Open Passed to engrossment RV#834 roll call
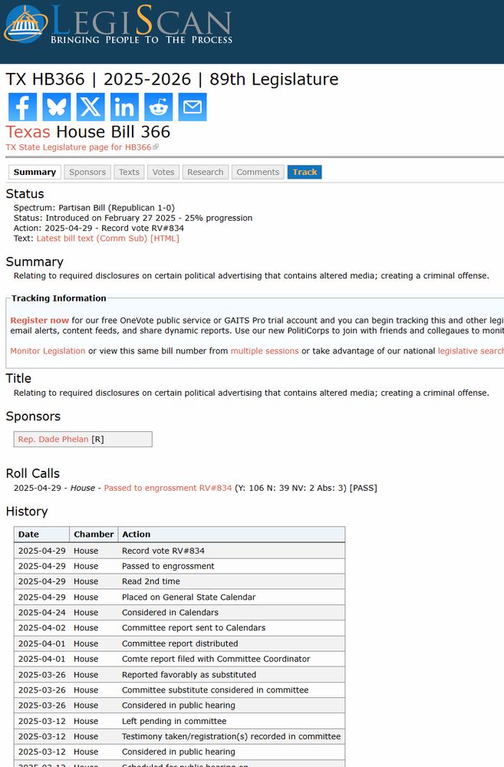Screen dimensions: 504x767 click(168, 488)
